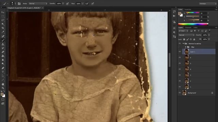Hide the Background layer
218x122 pixels.
coord(180,93)
